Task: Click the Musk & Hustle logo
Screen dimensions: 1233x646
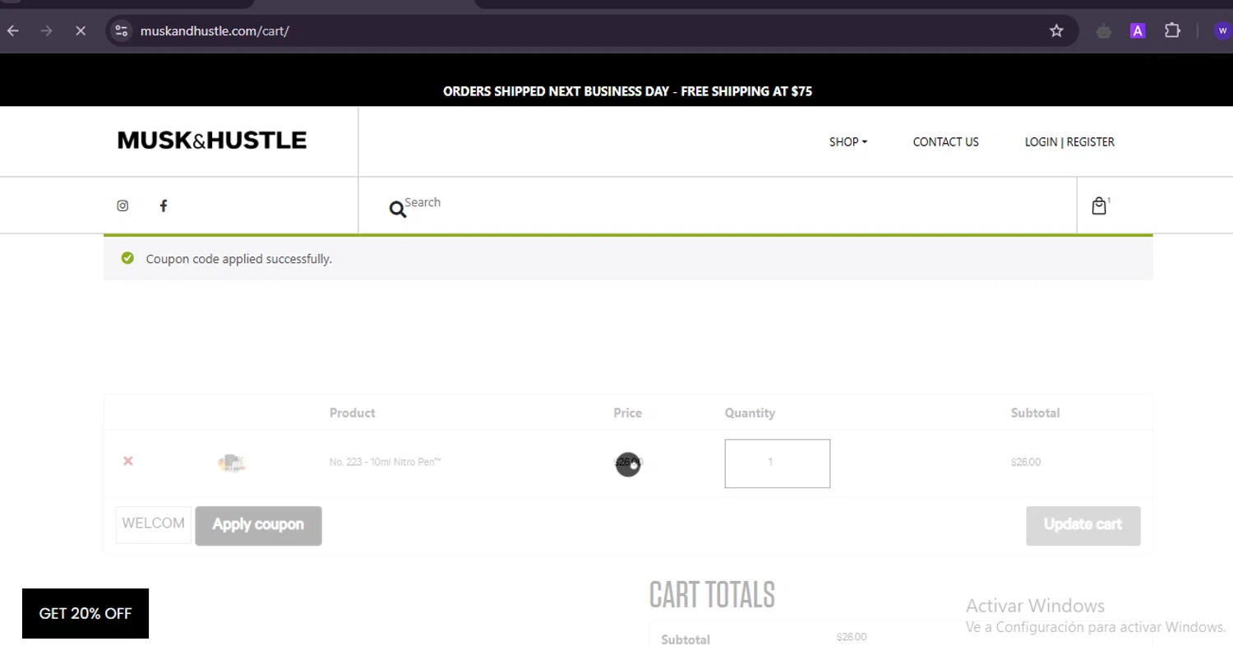Action: [x=212, y=141]
